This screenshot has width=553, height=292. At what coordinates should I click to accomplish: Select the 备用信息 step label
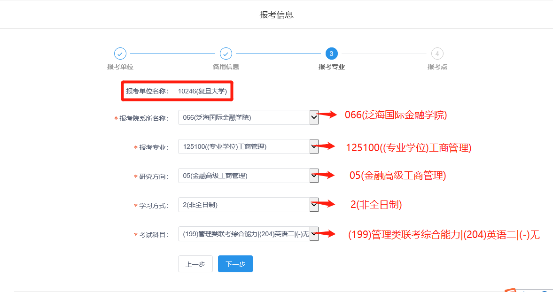tap(226, 67)
